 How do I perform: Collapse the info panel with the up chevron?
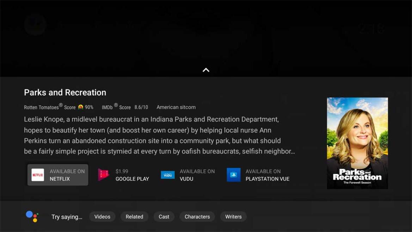tap(206, 70)
